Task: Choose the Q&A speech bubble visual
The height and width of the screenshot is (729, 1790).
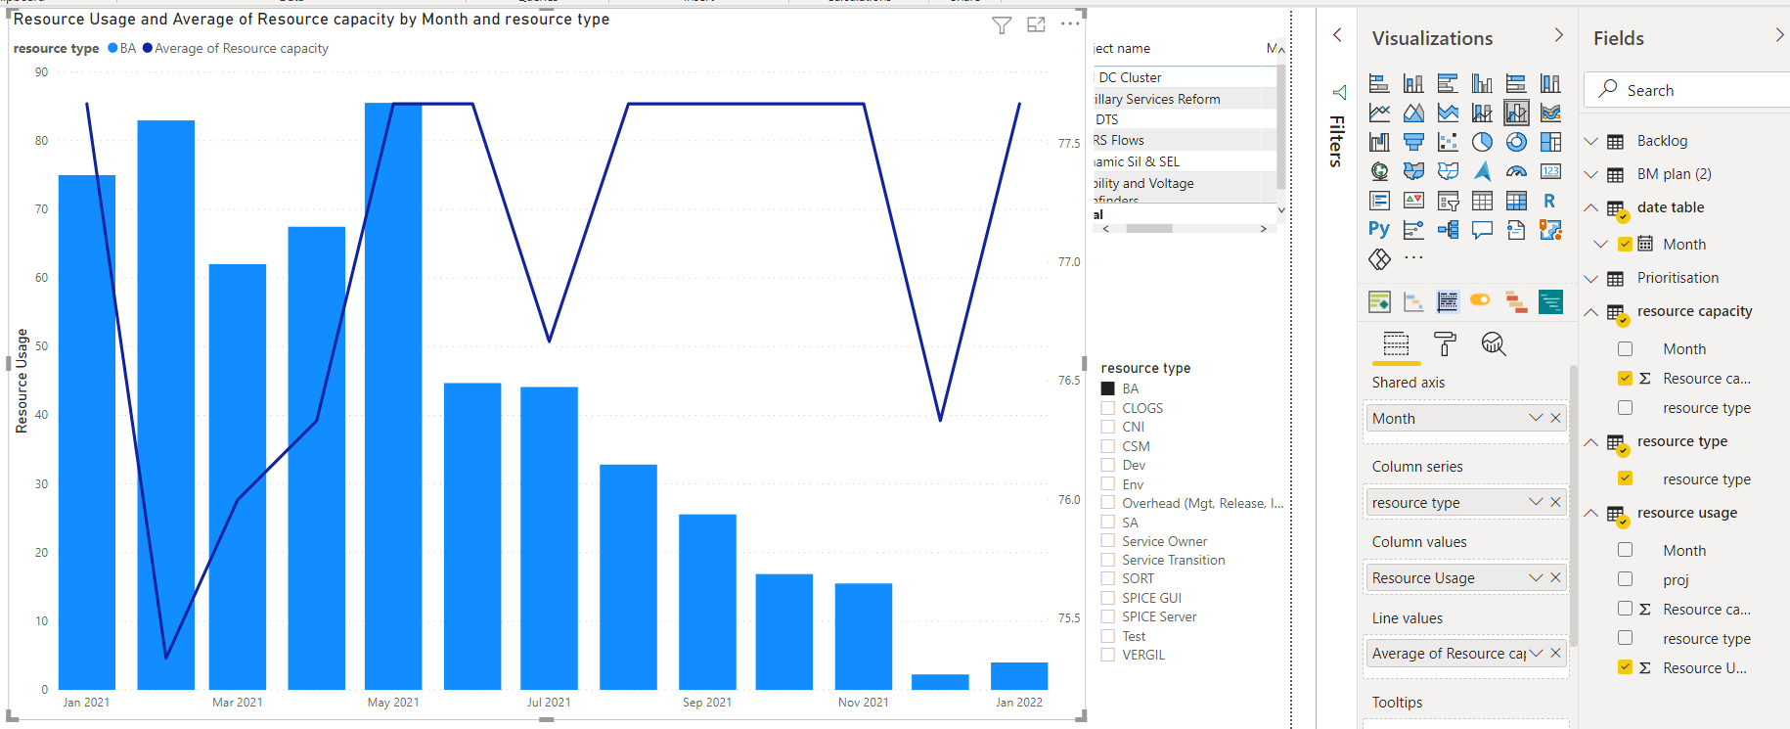Action: (x=1482, y=230)
